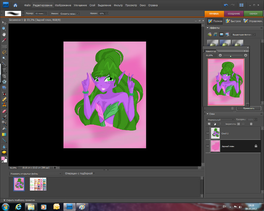The image size is (264, 211).
Task: Click the foreground pink color swatch
Action: [x=3, y=159]
